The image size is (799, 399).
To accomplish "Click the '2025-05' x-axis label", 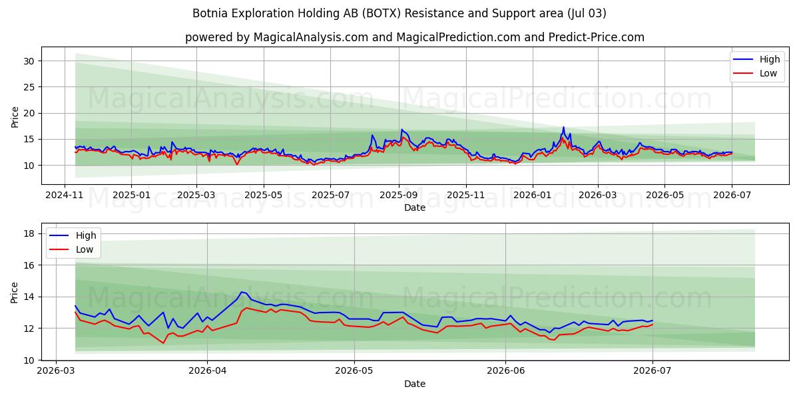I will tap(263, 196).
